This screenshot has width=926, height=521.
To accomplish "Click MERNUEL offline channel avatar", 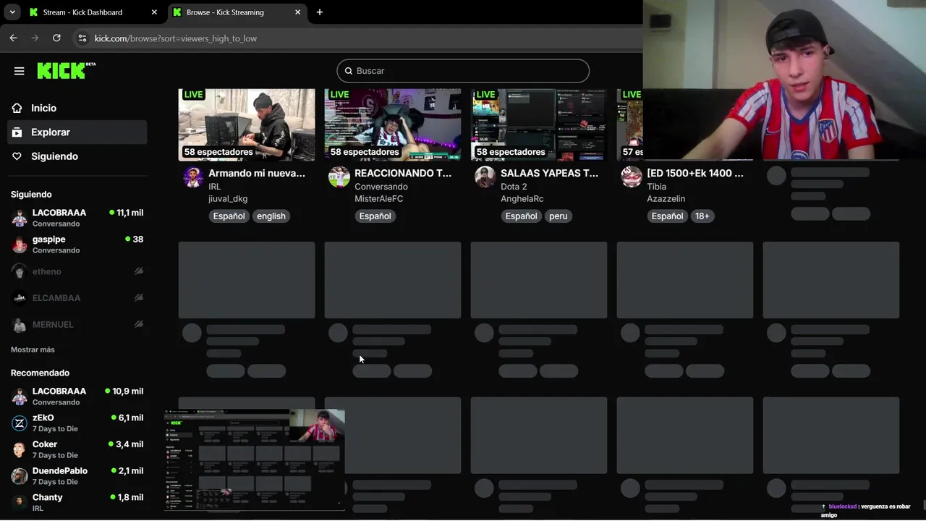I will coord(20,324).
